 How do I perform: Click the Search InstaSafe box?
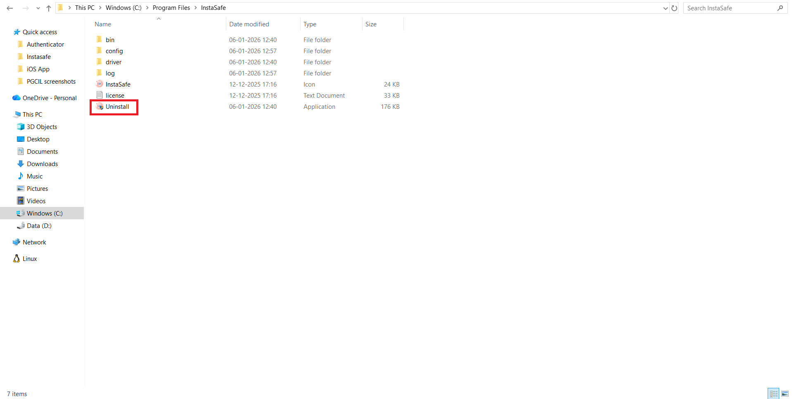click(730, 8)
